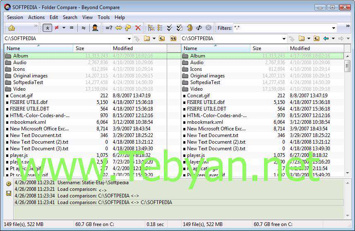
Task: Click the Expand All folder tree icon
Action: pyautogui.click(x=151, y=28)
